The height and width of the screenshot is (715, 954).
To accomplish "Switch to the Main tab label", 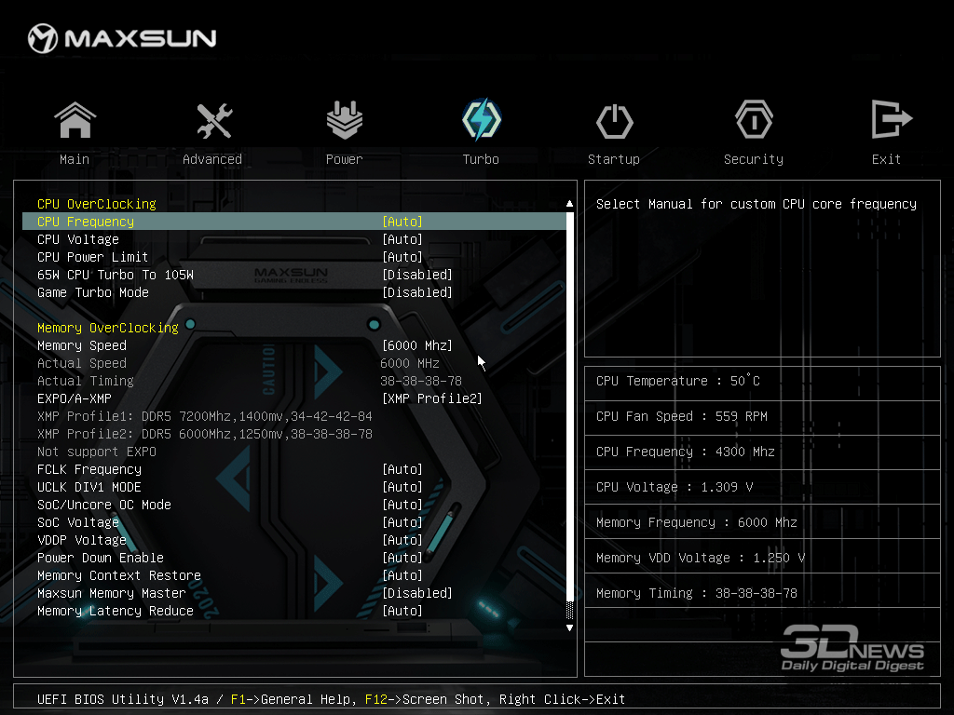I will pos(75,159).
